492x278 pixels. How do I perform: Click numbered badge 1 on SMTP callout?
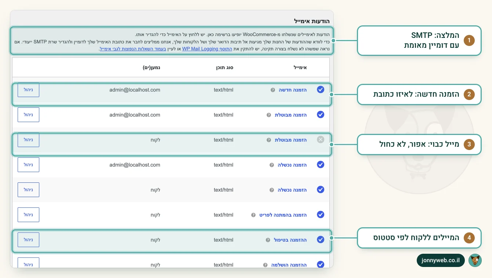tap(469, 40)
